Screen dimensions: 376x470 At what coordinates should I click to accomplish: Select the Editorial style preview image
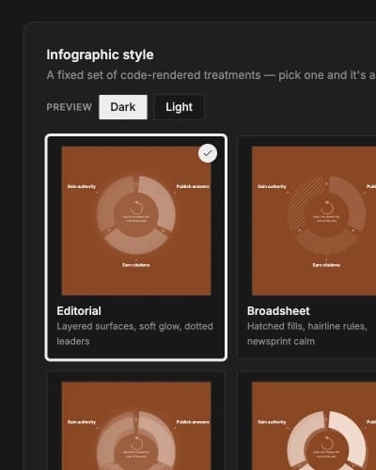point(136,221)
